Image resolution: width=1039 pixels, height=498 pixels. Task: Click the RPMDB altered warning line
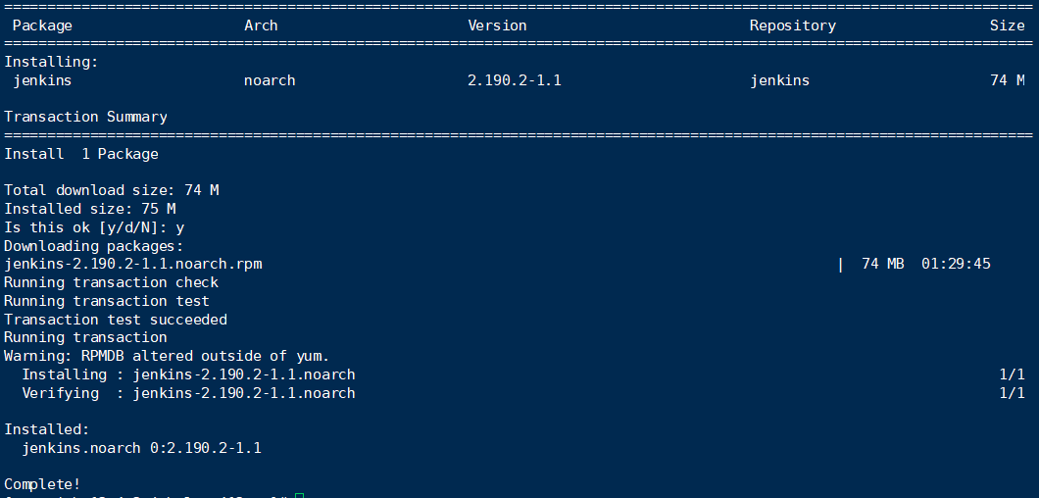point(167,356)
